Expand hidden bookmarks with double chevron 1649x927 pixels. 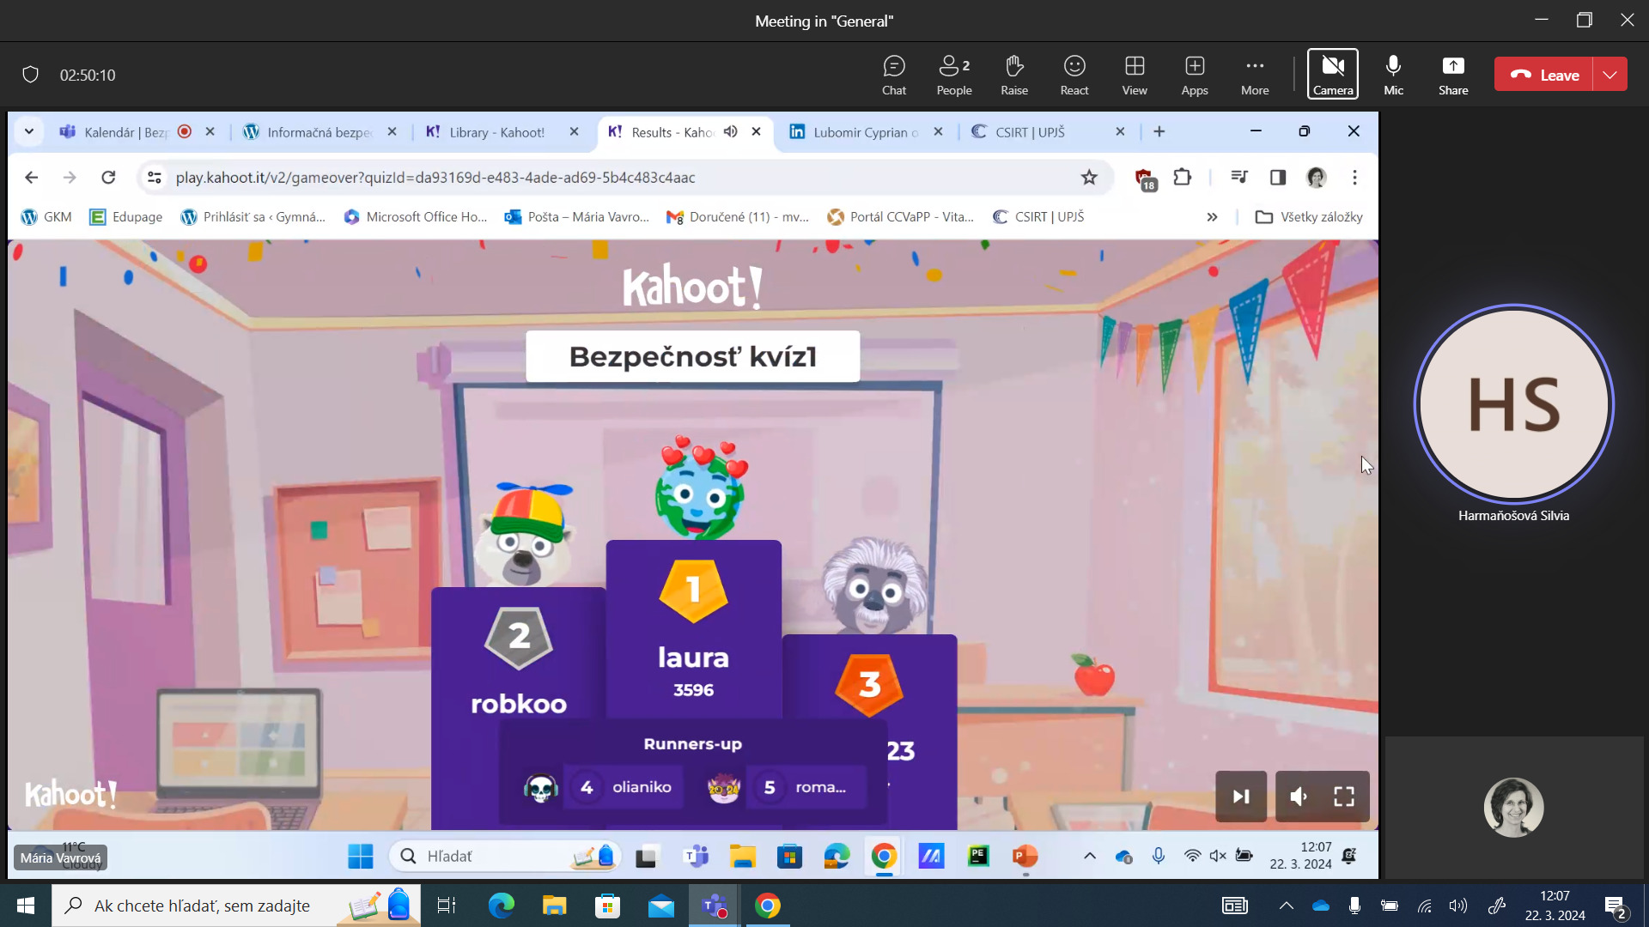[1212, 217]
